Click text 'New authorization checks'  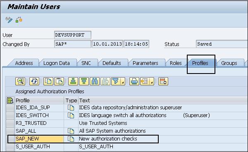[x=108, y=139]
